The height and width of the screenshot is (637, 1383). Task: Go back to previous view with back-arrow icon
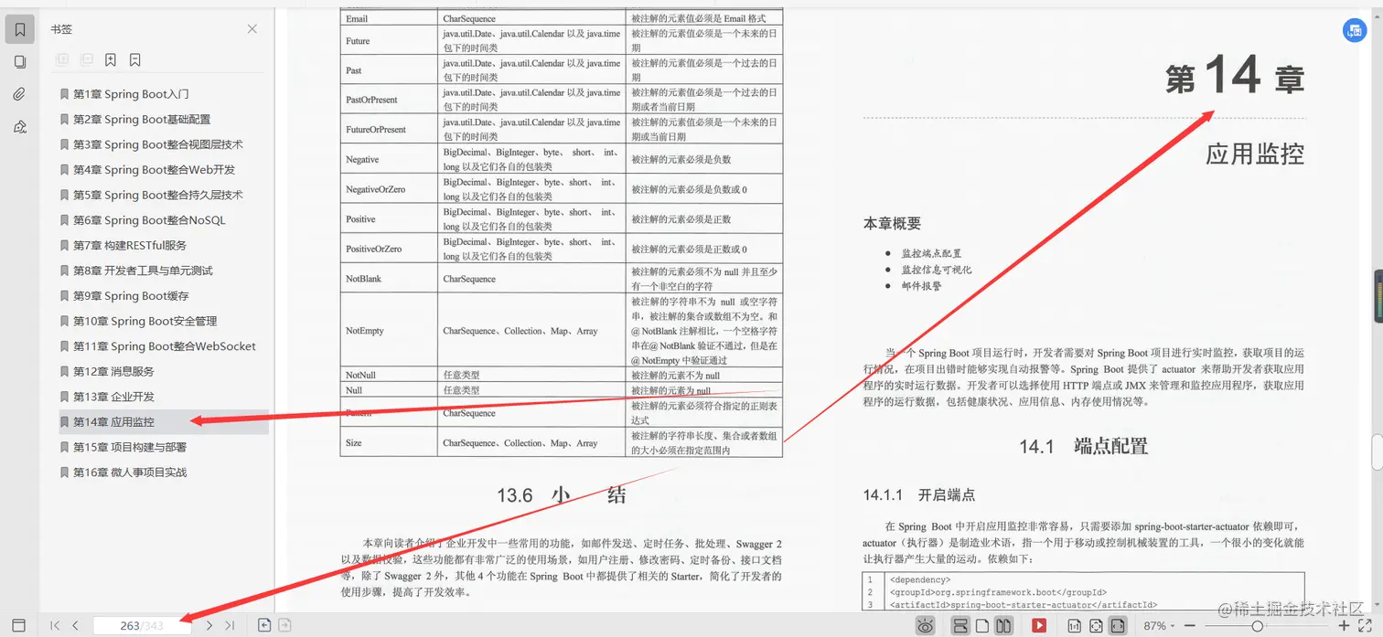click(x=264, y=625)
